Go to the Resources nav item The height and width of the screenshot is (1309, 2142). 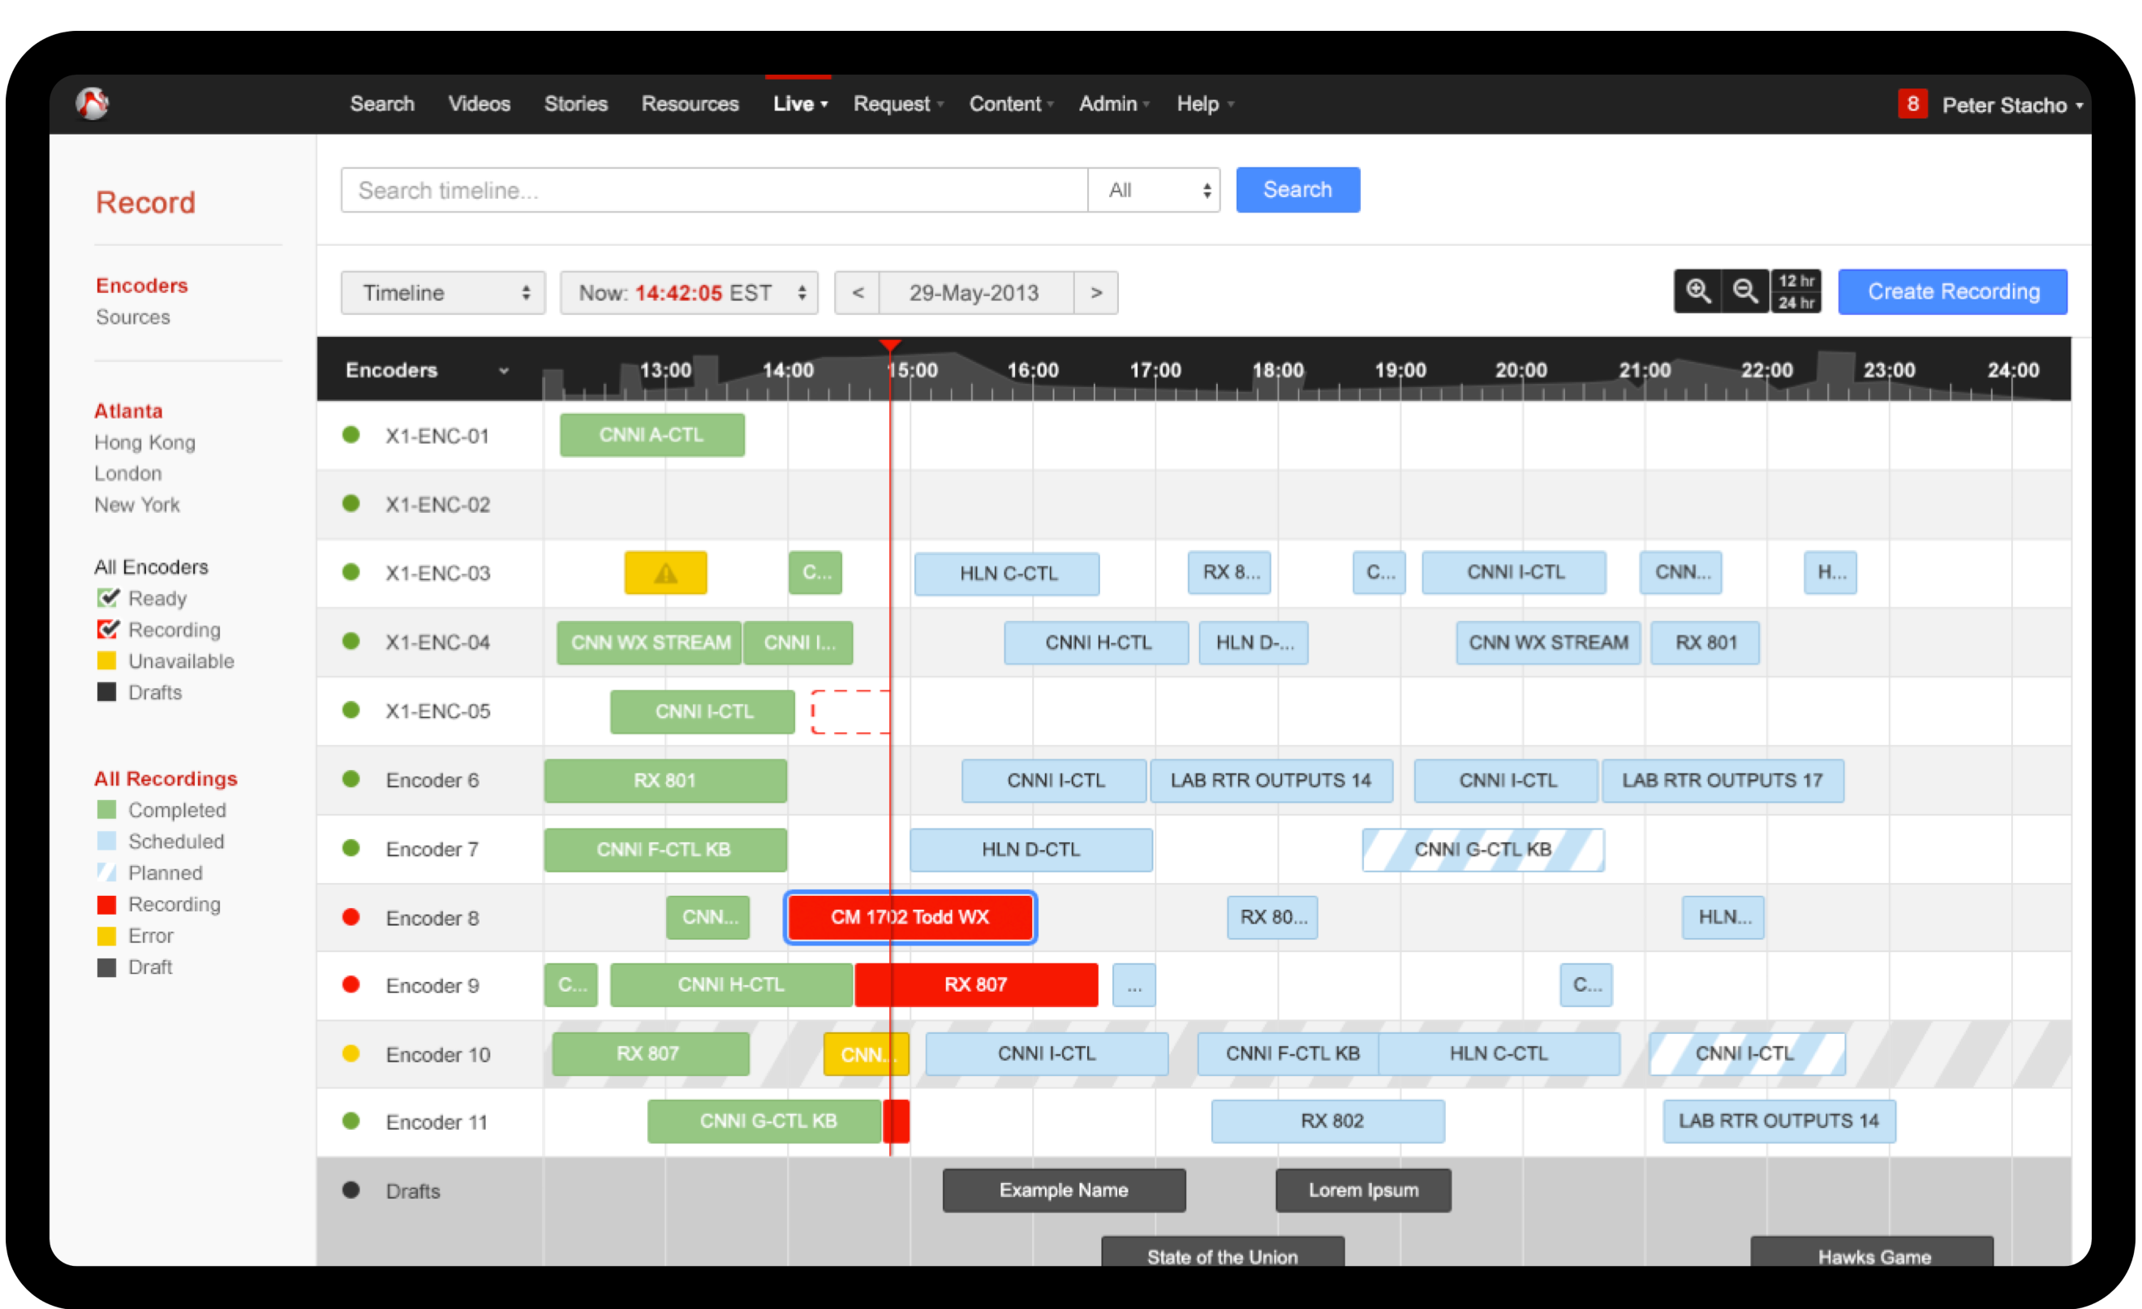[690, 104]
